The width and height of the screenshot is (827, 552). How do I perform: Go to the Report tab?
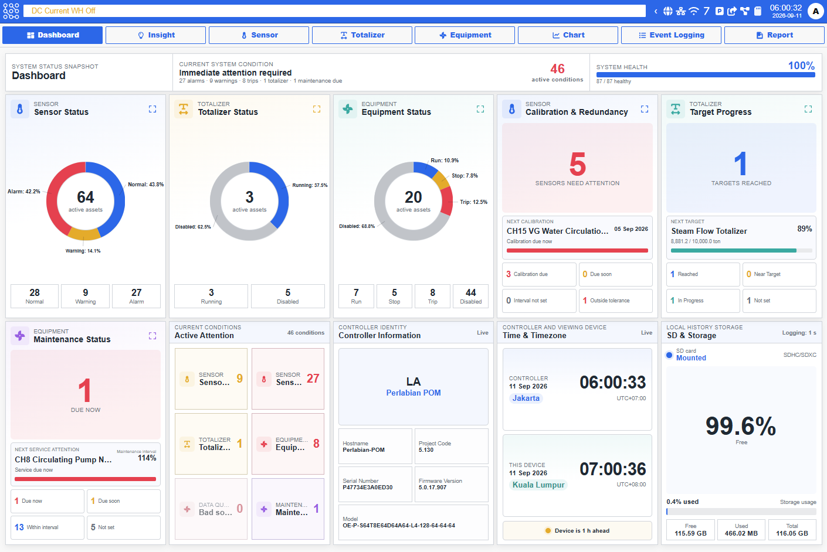(774, 35)
